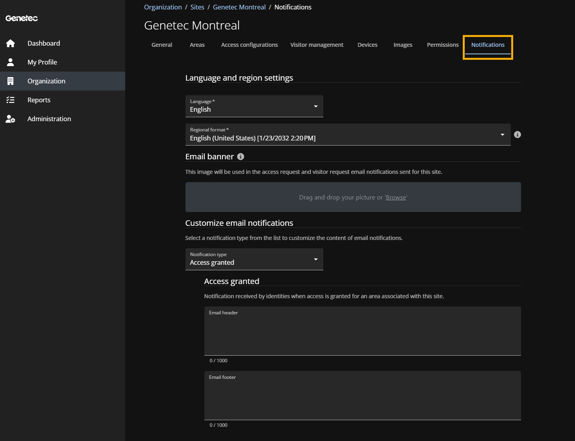Image resolution: width=575 pixels, height=441 pixels.
Task: Open the Visitor management tab
Action: click(x=317, y=45)
